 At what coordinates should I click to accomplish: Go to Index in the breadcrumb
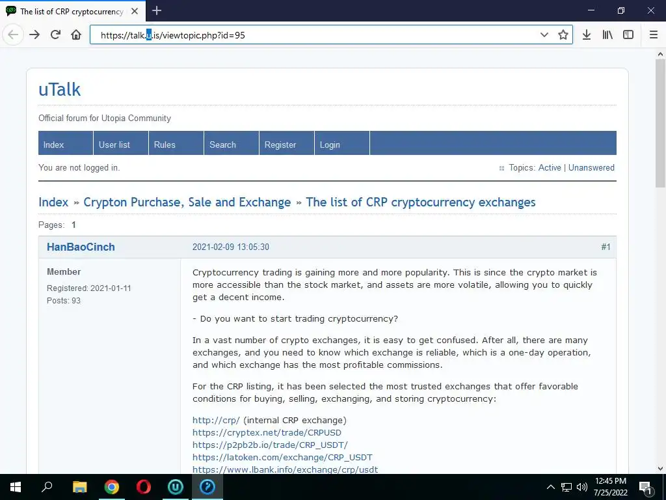[53, 202]
